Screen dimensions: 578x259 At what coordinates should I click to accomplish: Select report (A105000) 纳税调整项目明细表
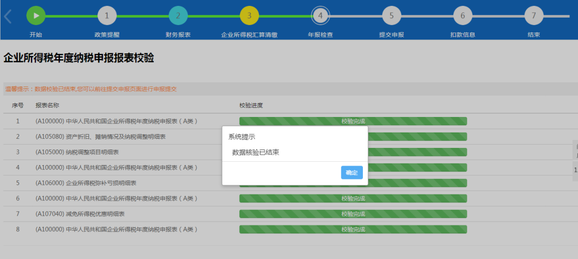click(x=77, y=152)
